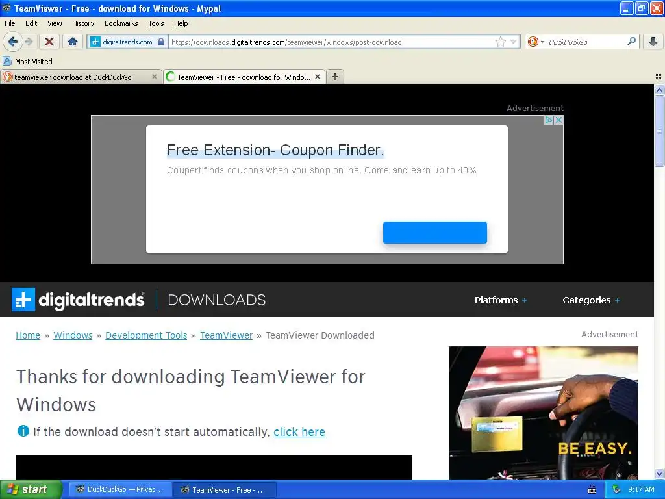Open the Help menu
Screen dimensions: 665x499
(181, 23)
